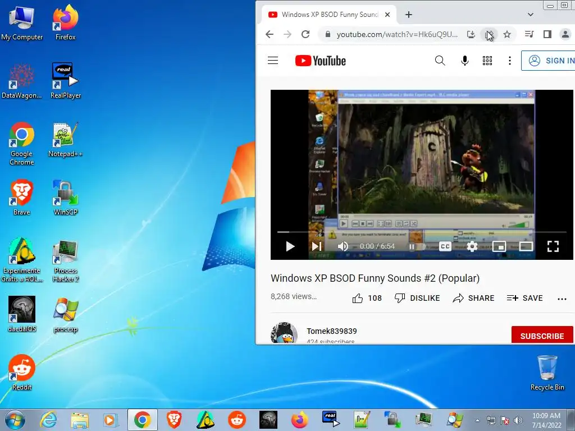
Task: Go forward in Chrome browser
Action: pyautogui.click(x=287, y=34)
